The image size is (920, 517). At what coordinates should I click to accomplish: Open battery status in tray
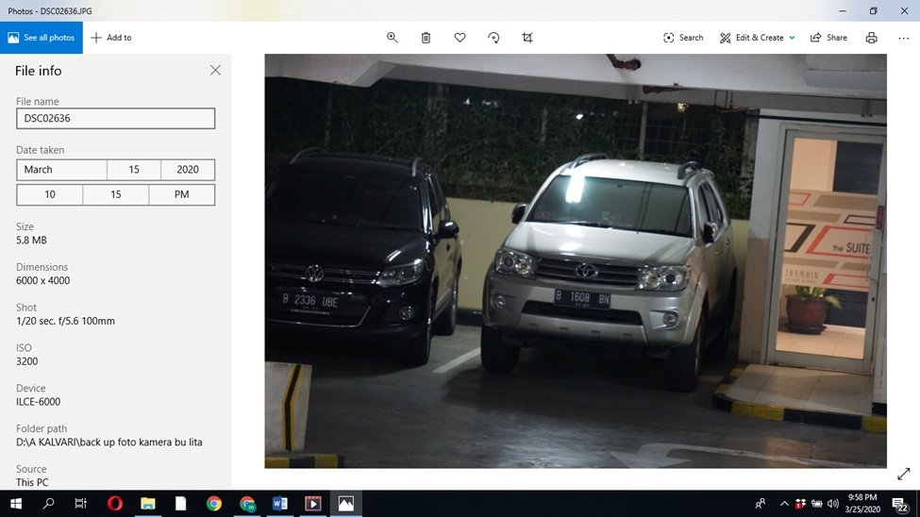(817, 504)
